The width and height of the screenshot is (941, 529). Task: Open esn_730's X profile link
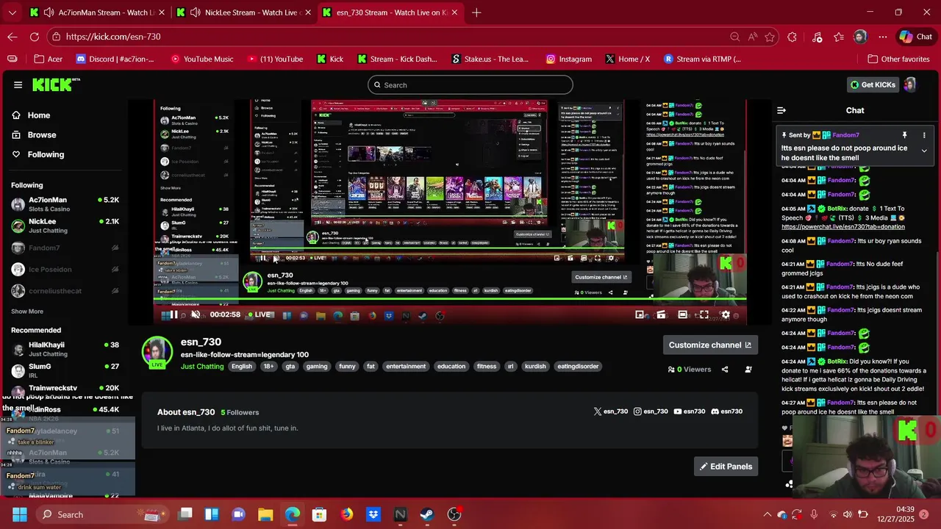(x=611, y=411)
